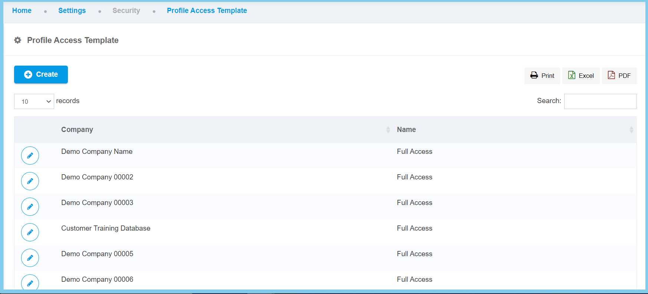
Task: Go to Home breadcrumb
Action: pos(22,11)
